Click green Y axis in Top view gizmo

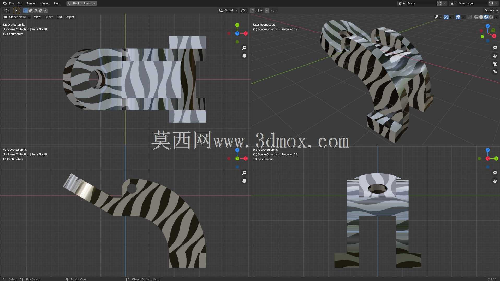(237, 25)
